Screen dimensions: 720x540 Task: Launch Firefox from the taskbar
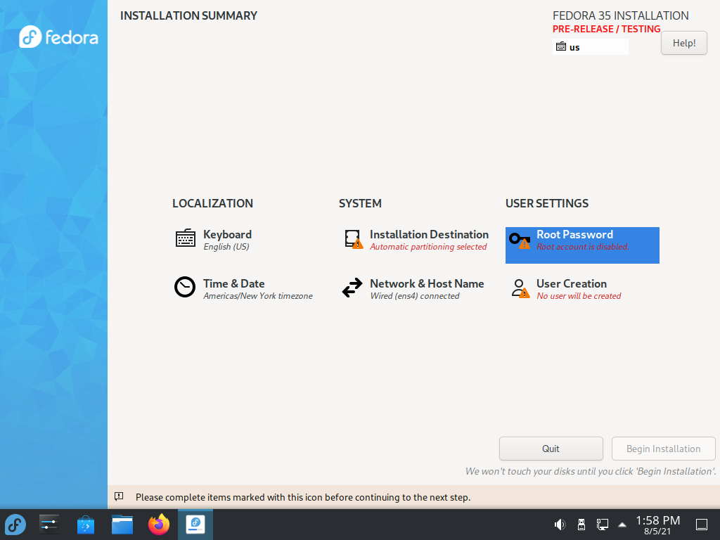click(159, 525)
